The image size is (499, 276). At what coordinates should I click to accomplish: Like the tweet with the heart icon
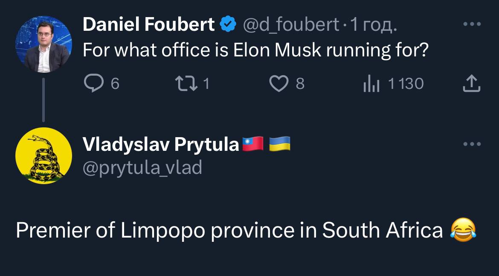[279, 83]
